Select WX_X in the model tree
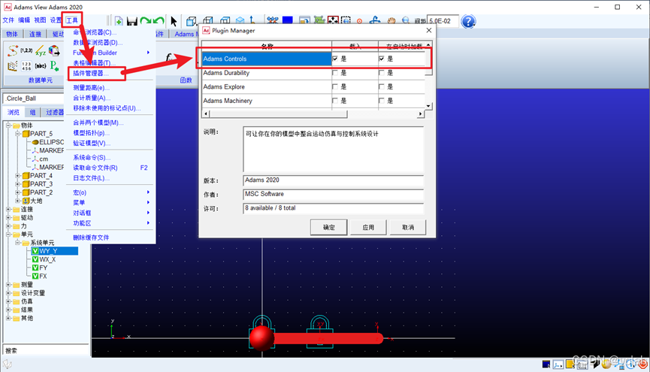This screenshot has height=372, width=650. tap(47, 259)
